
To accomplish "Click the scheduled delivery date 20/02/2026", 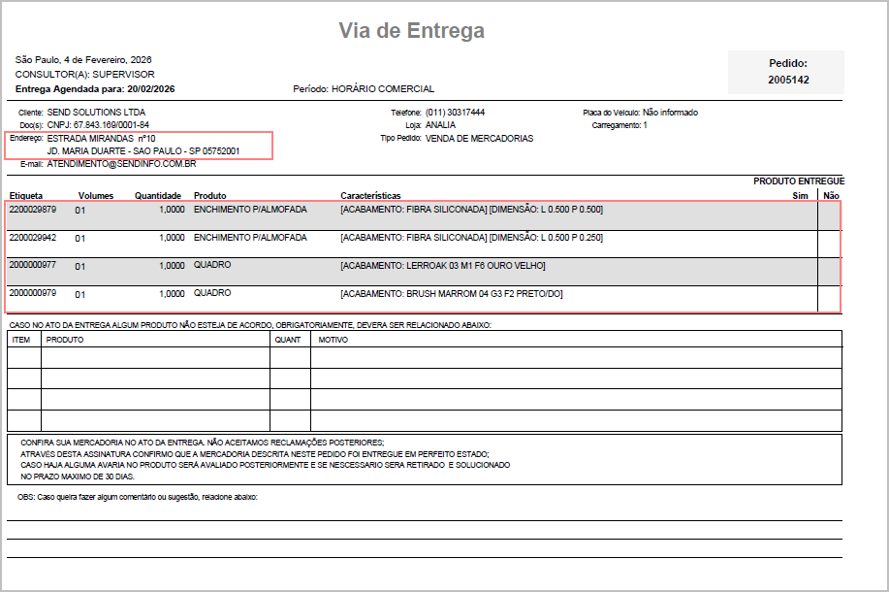I will tap(150, 89).
